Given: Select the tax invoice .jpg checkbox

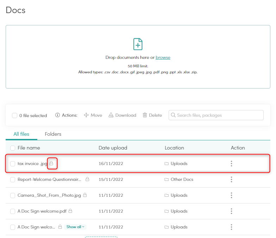Looking at the screenshot, I should (13, 164).
